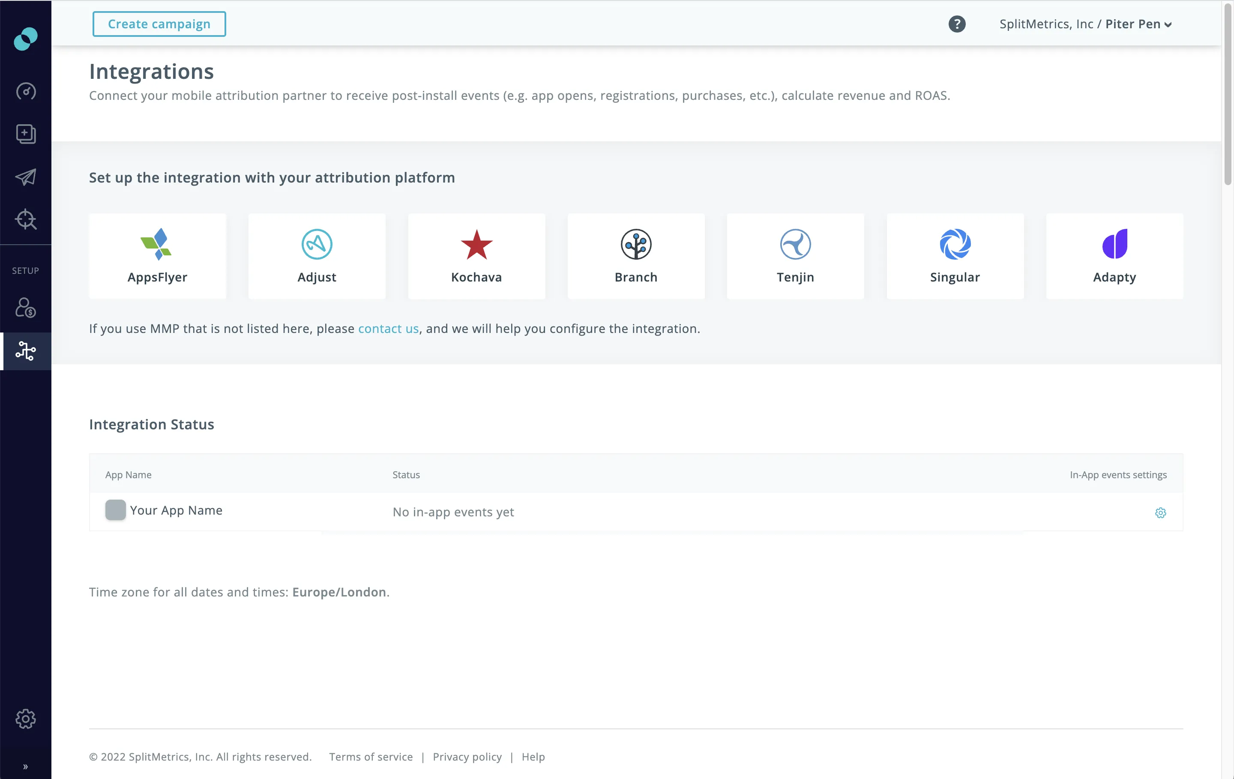Open in-app events settings gear for Your App Name

click(1160, 512)
